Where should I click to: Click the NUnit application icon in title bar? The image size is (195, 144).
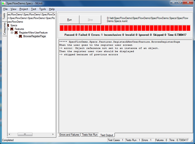(x=4, y=3)
